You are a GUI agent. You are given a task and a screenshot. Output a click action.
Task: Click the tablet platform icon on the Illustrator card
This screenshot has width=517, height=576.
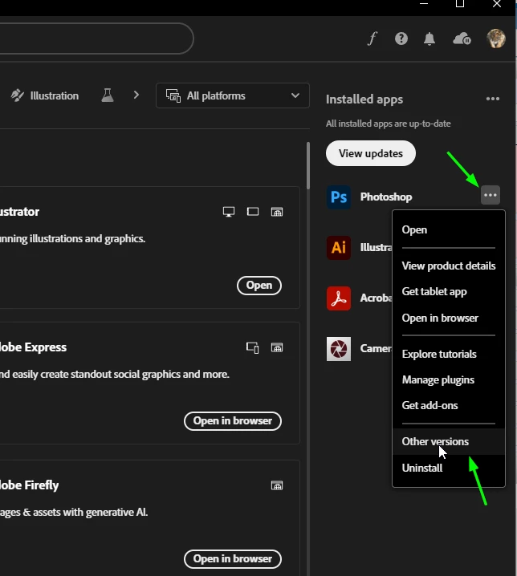point(253,212)
